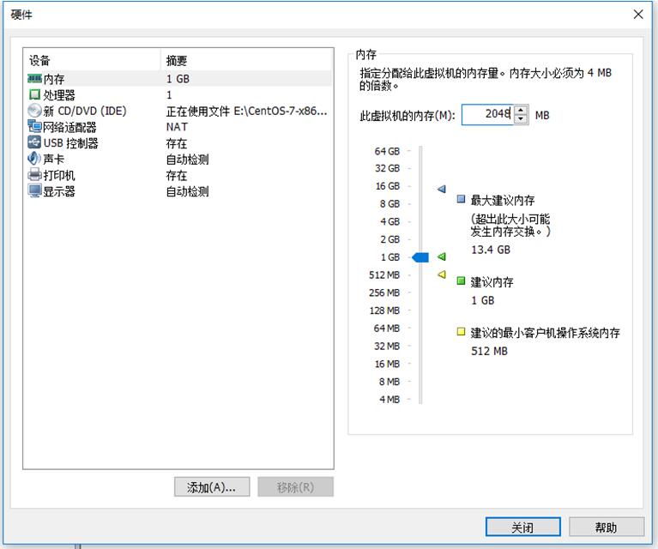Click the yellow minimum guest memory marker

442,274
